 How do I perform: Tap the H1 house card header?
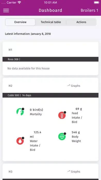tap(50, 50)
